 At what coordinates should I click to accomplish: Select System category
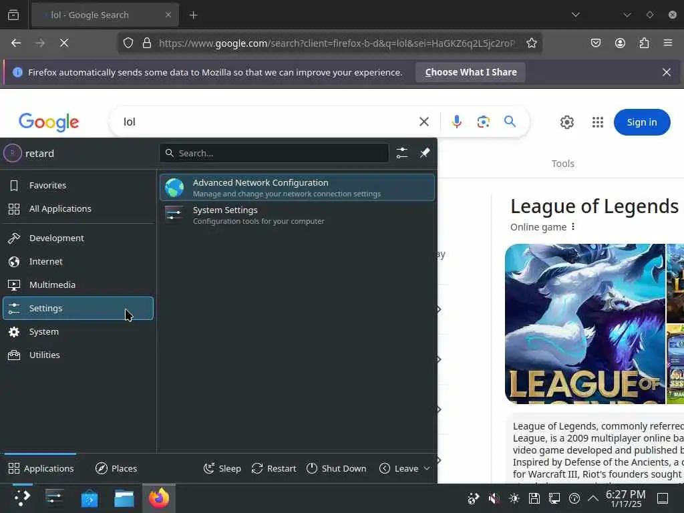pos(78,331)
